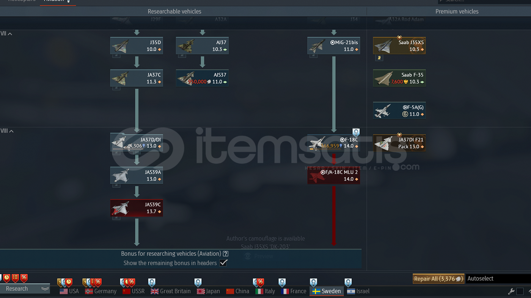
Task: Switch to the USA nation tab
Action: [x=69, y=291]
